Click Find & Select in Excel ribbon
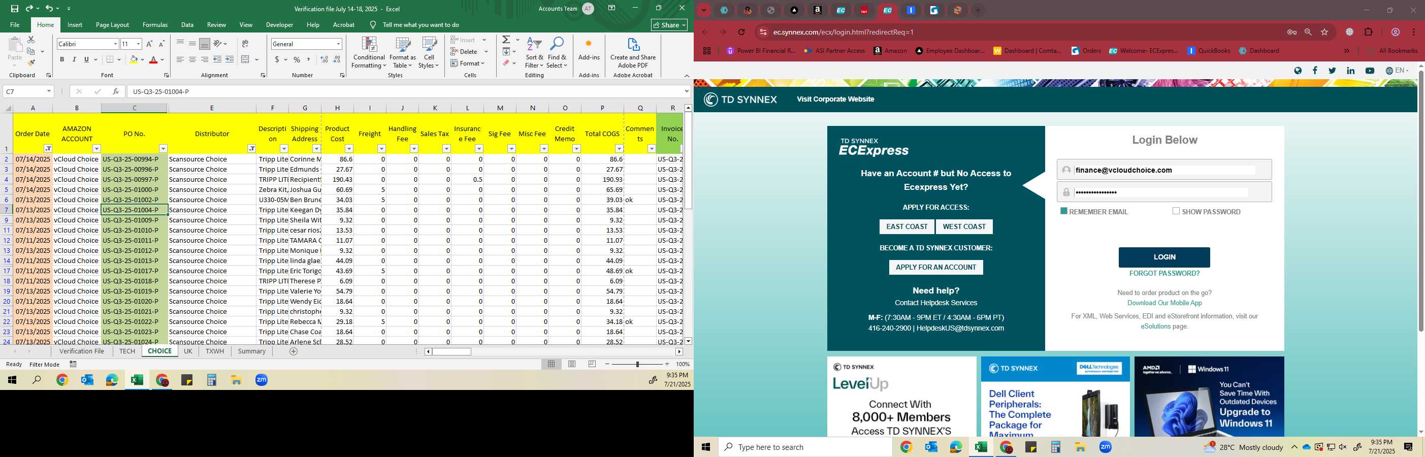This screenshot has width=1425, height=457. [557, 53]
